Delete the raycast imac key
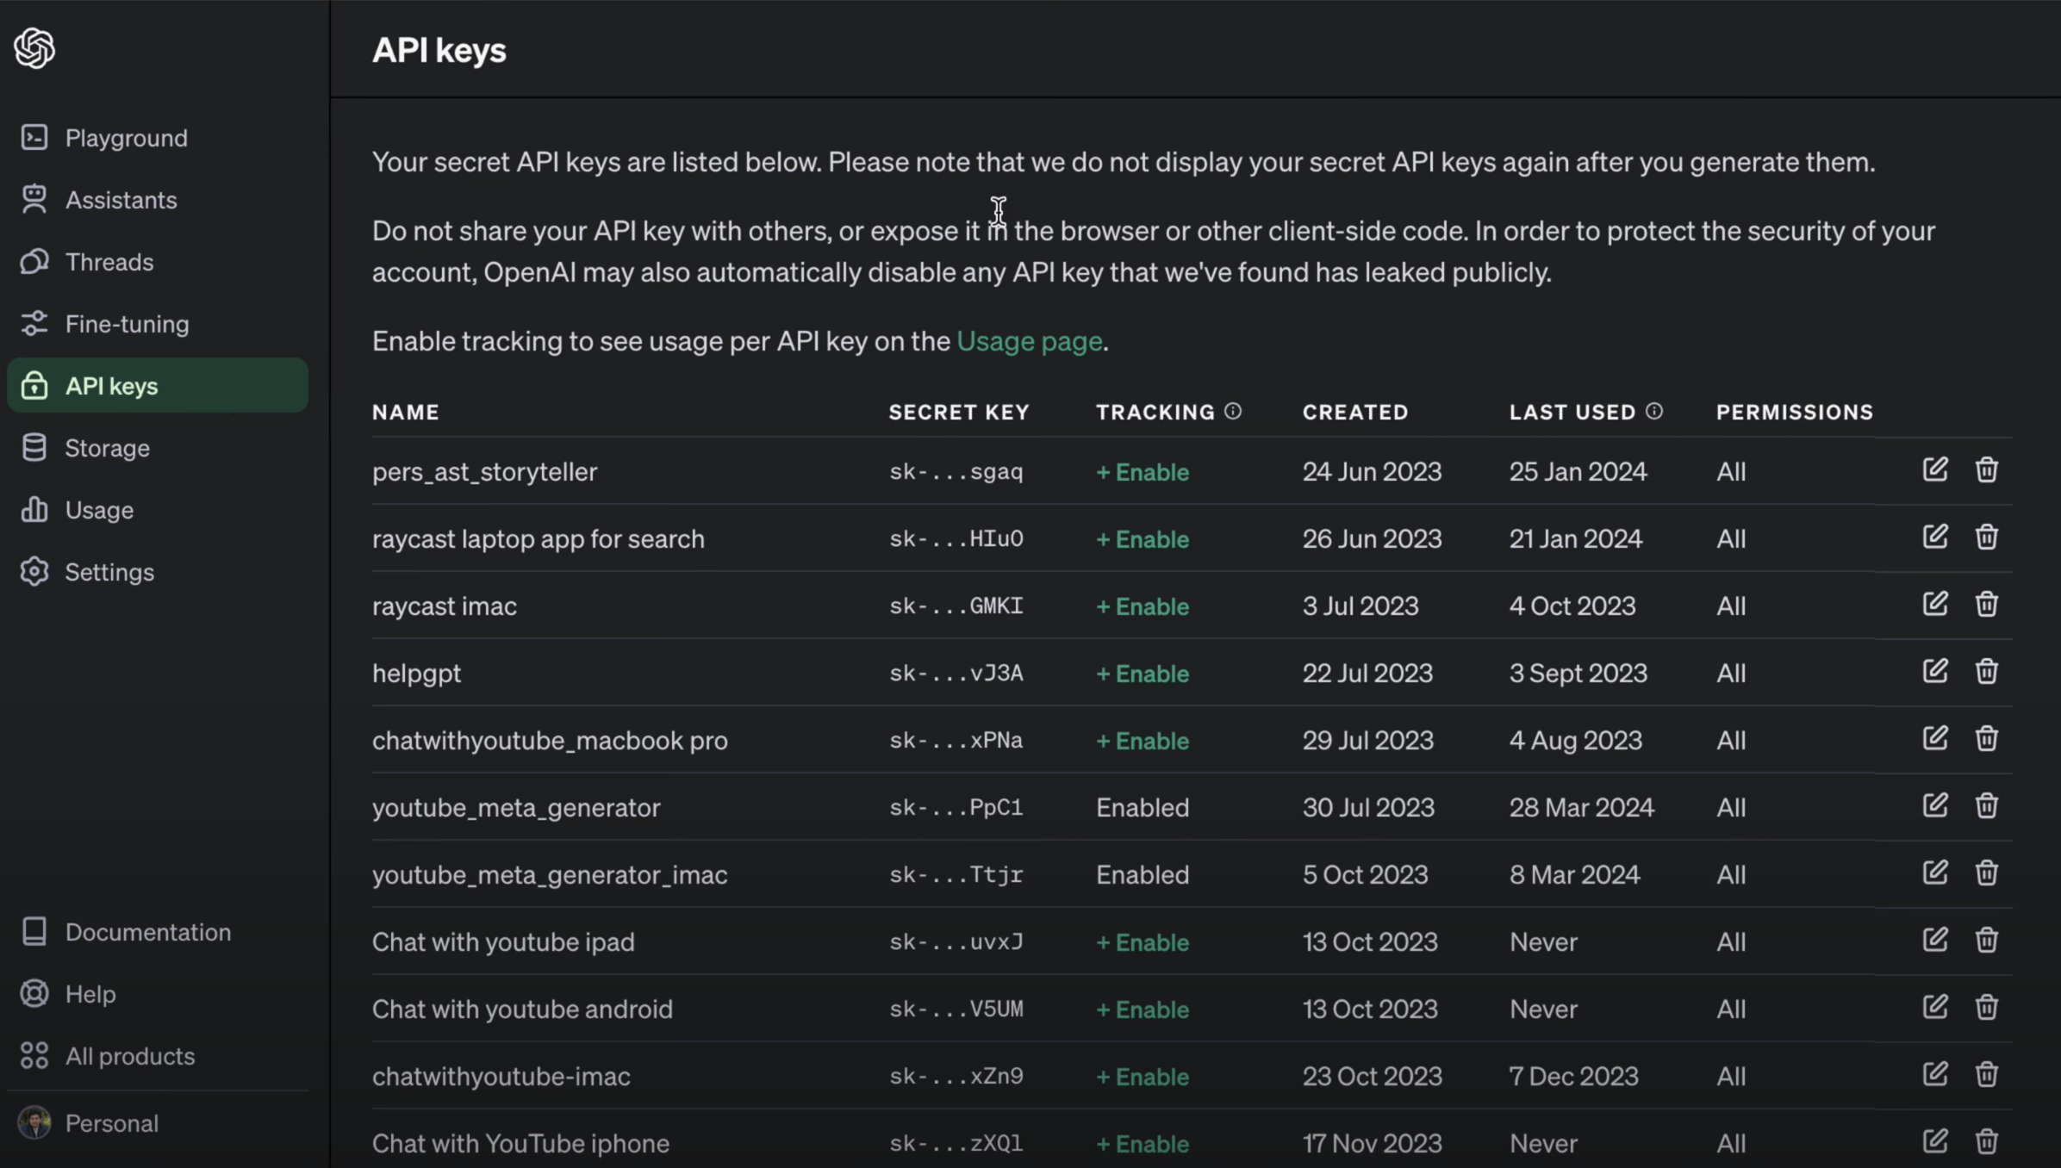 click(x=1986, y=605)
